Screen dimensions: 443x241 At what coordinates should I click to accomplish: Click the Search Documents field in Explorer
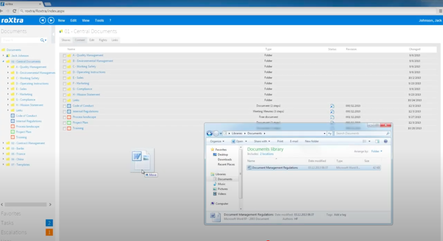[x=362, y=133]
